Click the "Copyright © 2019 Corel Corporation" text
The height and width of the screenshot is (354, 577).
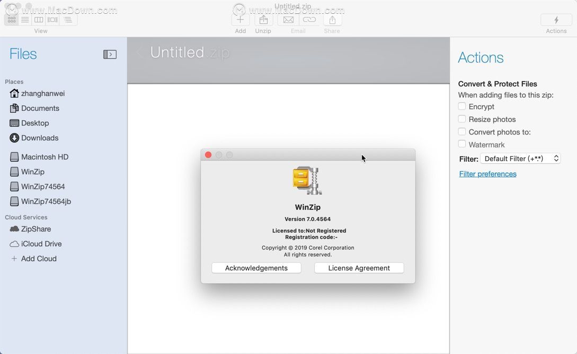[308, 247]
